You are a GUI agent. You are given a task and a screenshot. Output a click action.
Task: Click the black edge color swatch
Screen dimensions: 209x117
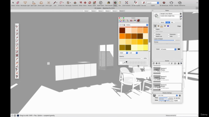(179, 49)
